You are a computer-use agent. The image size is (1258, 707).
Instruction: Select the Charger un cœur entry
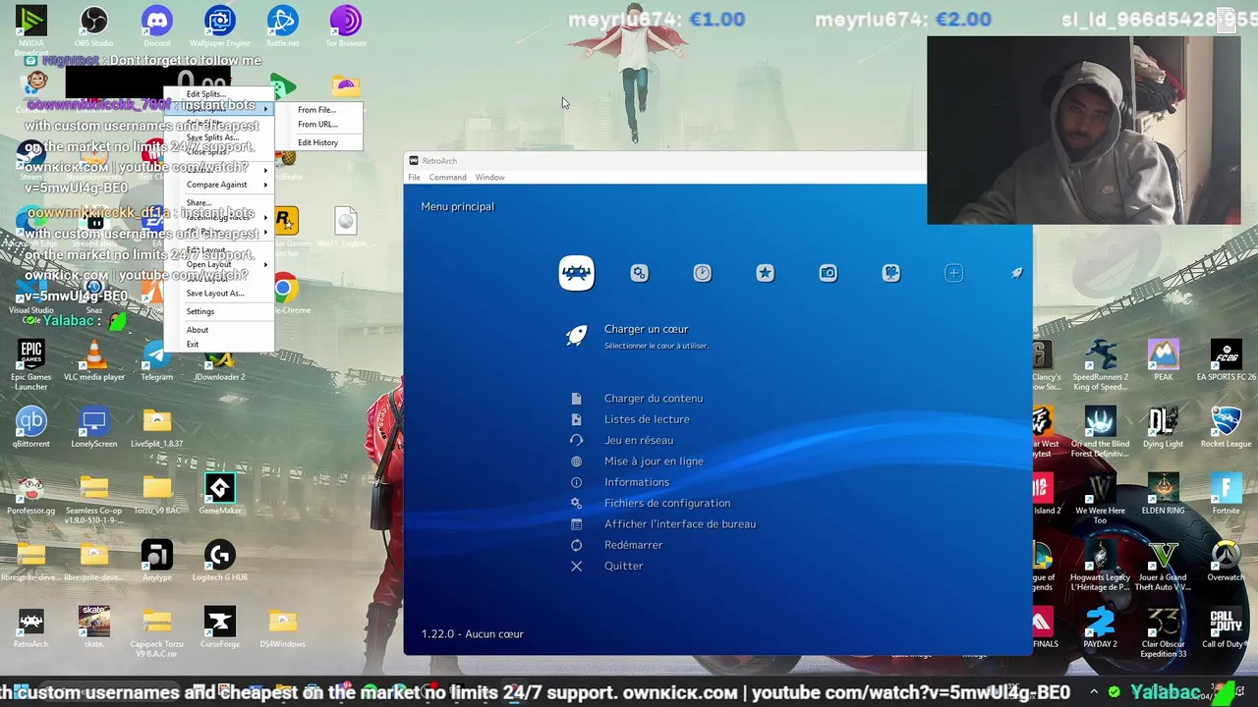pos(646,329)
